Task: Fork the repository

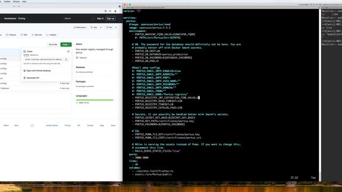Action: (x=109, y=27)
